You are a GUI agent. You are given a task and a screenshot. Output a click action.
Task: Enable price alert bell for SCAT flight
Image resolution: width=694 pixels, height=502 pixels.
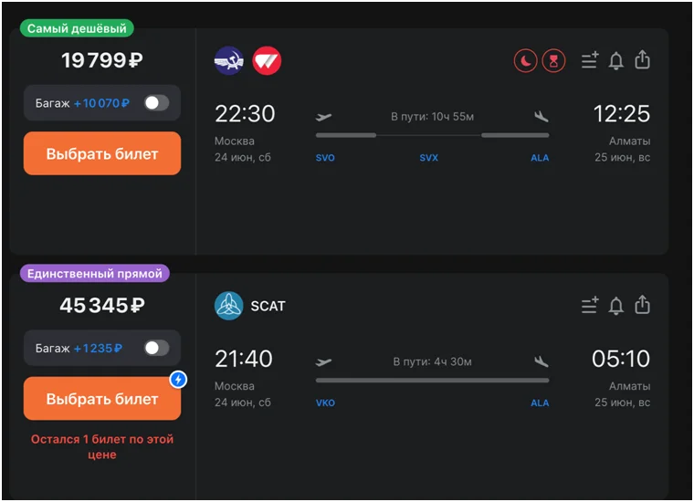click(x=616, y=306)
